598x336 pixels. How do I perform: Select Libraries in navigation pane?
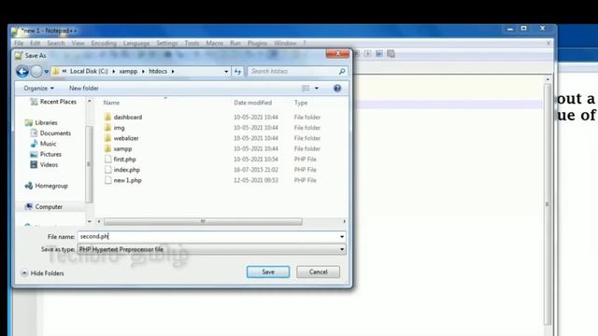[x=41, y=122]
